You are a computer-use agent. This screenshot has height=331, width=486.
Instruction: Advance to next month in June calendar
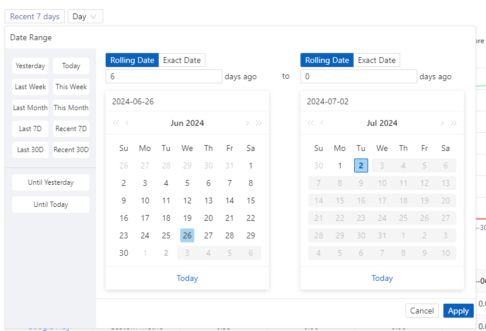[247, 123]
